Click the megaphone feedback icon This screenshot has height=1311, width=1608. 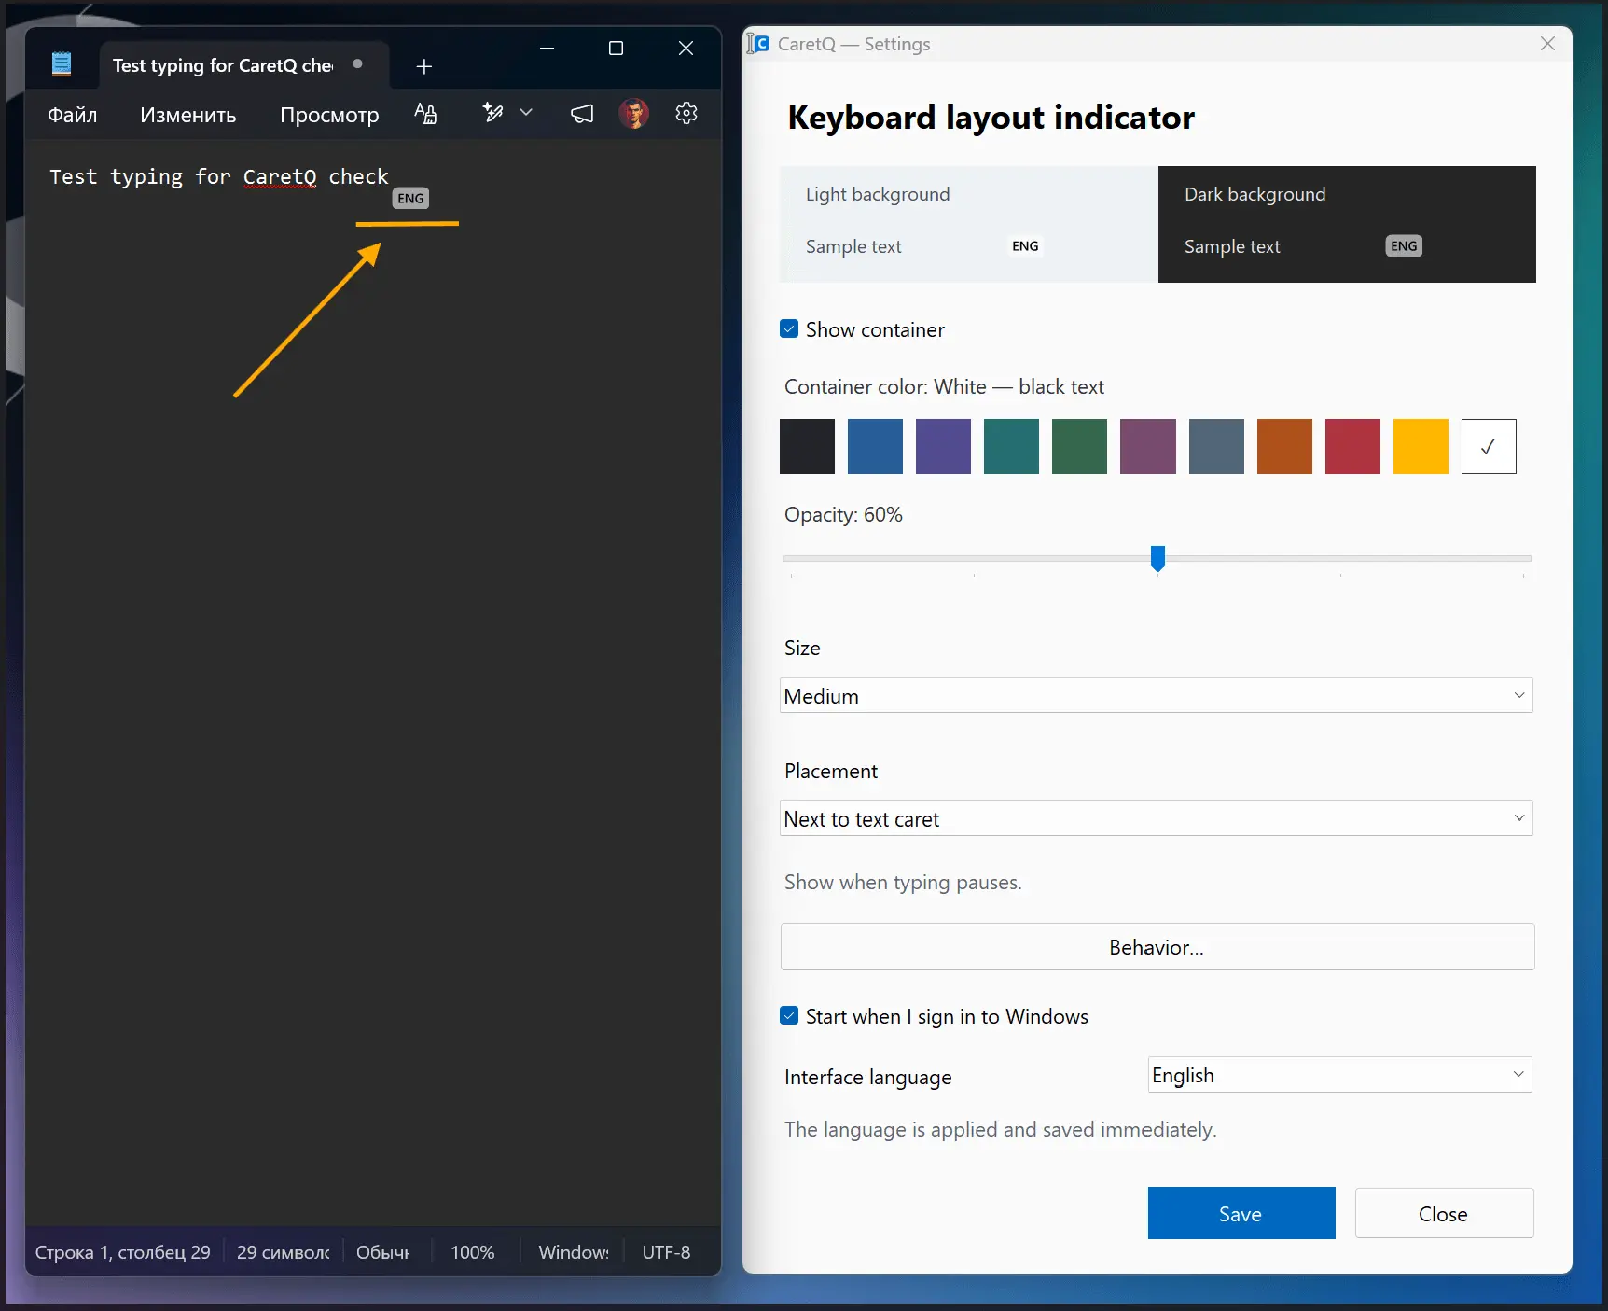[x=582, y=114]
